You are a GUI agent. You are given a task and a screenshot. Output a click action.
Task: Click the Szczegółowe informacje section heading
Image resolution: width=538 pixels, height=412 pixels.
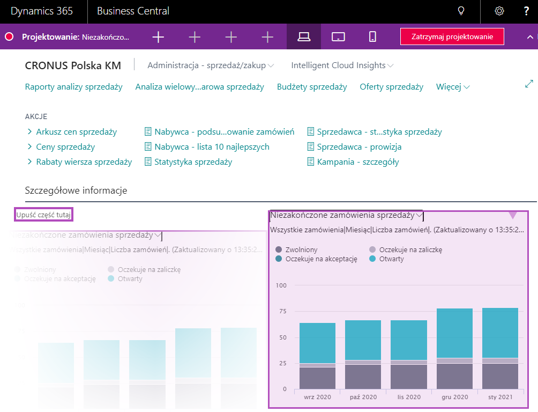76,190
